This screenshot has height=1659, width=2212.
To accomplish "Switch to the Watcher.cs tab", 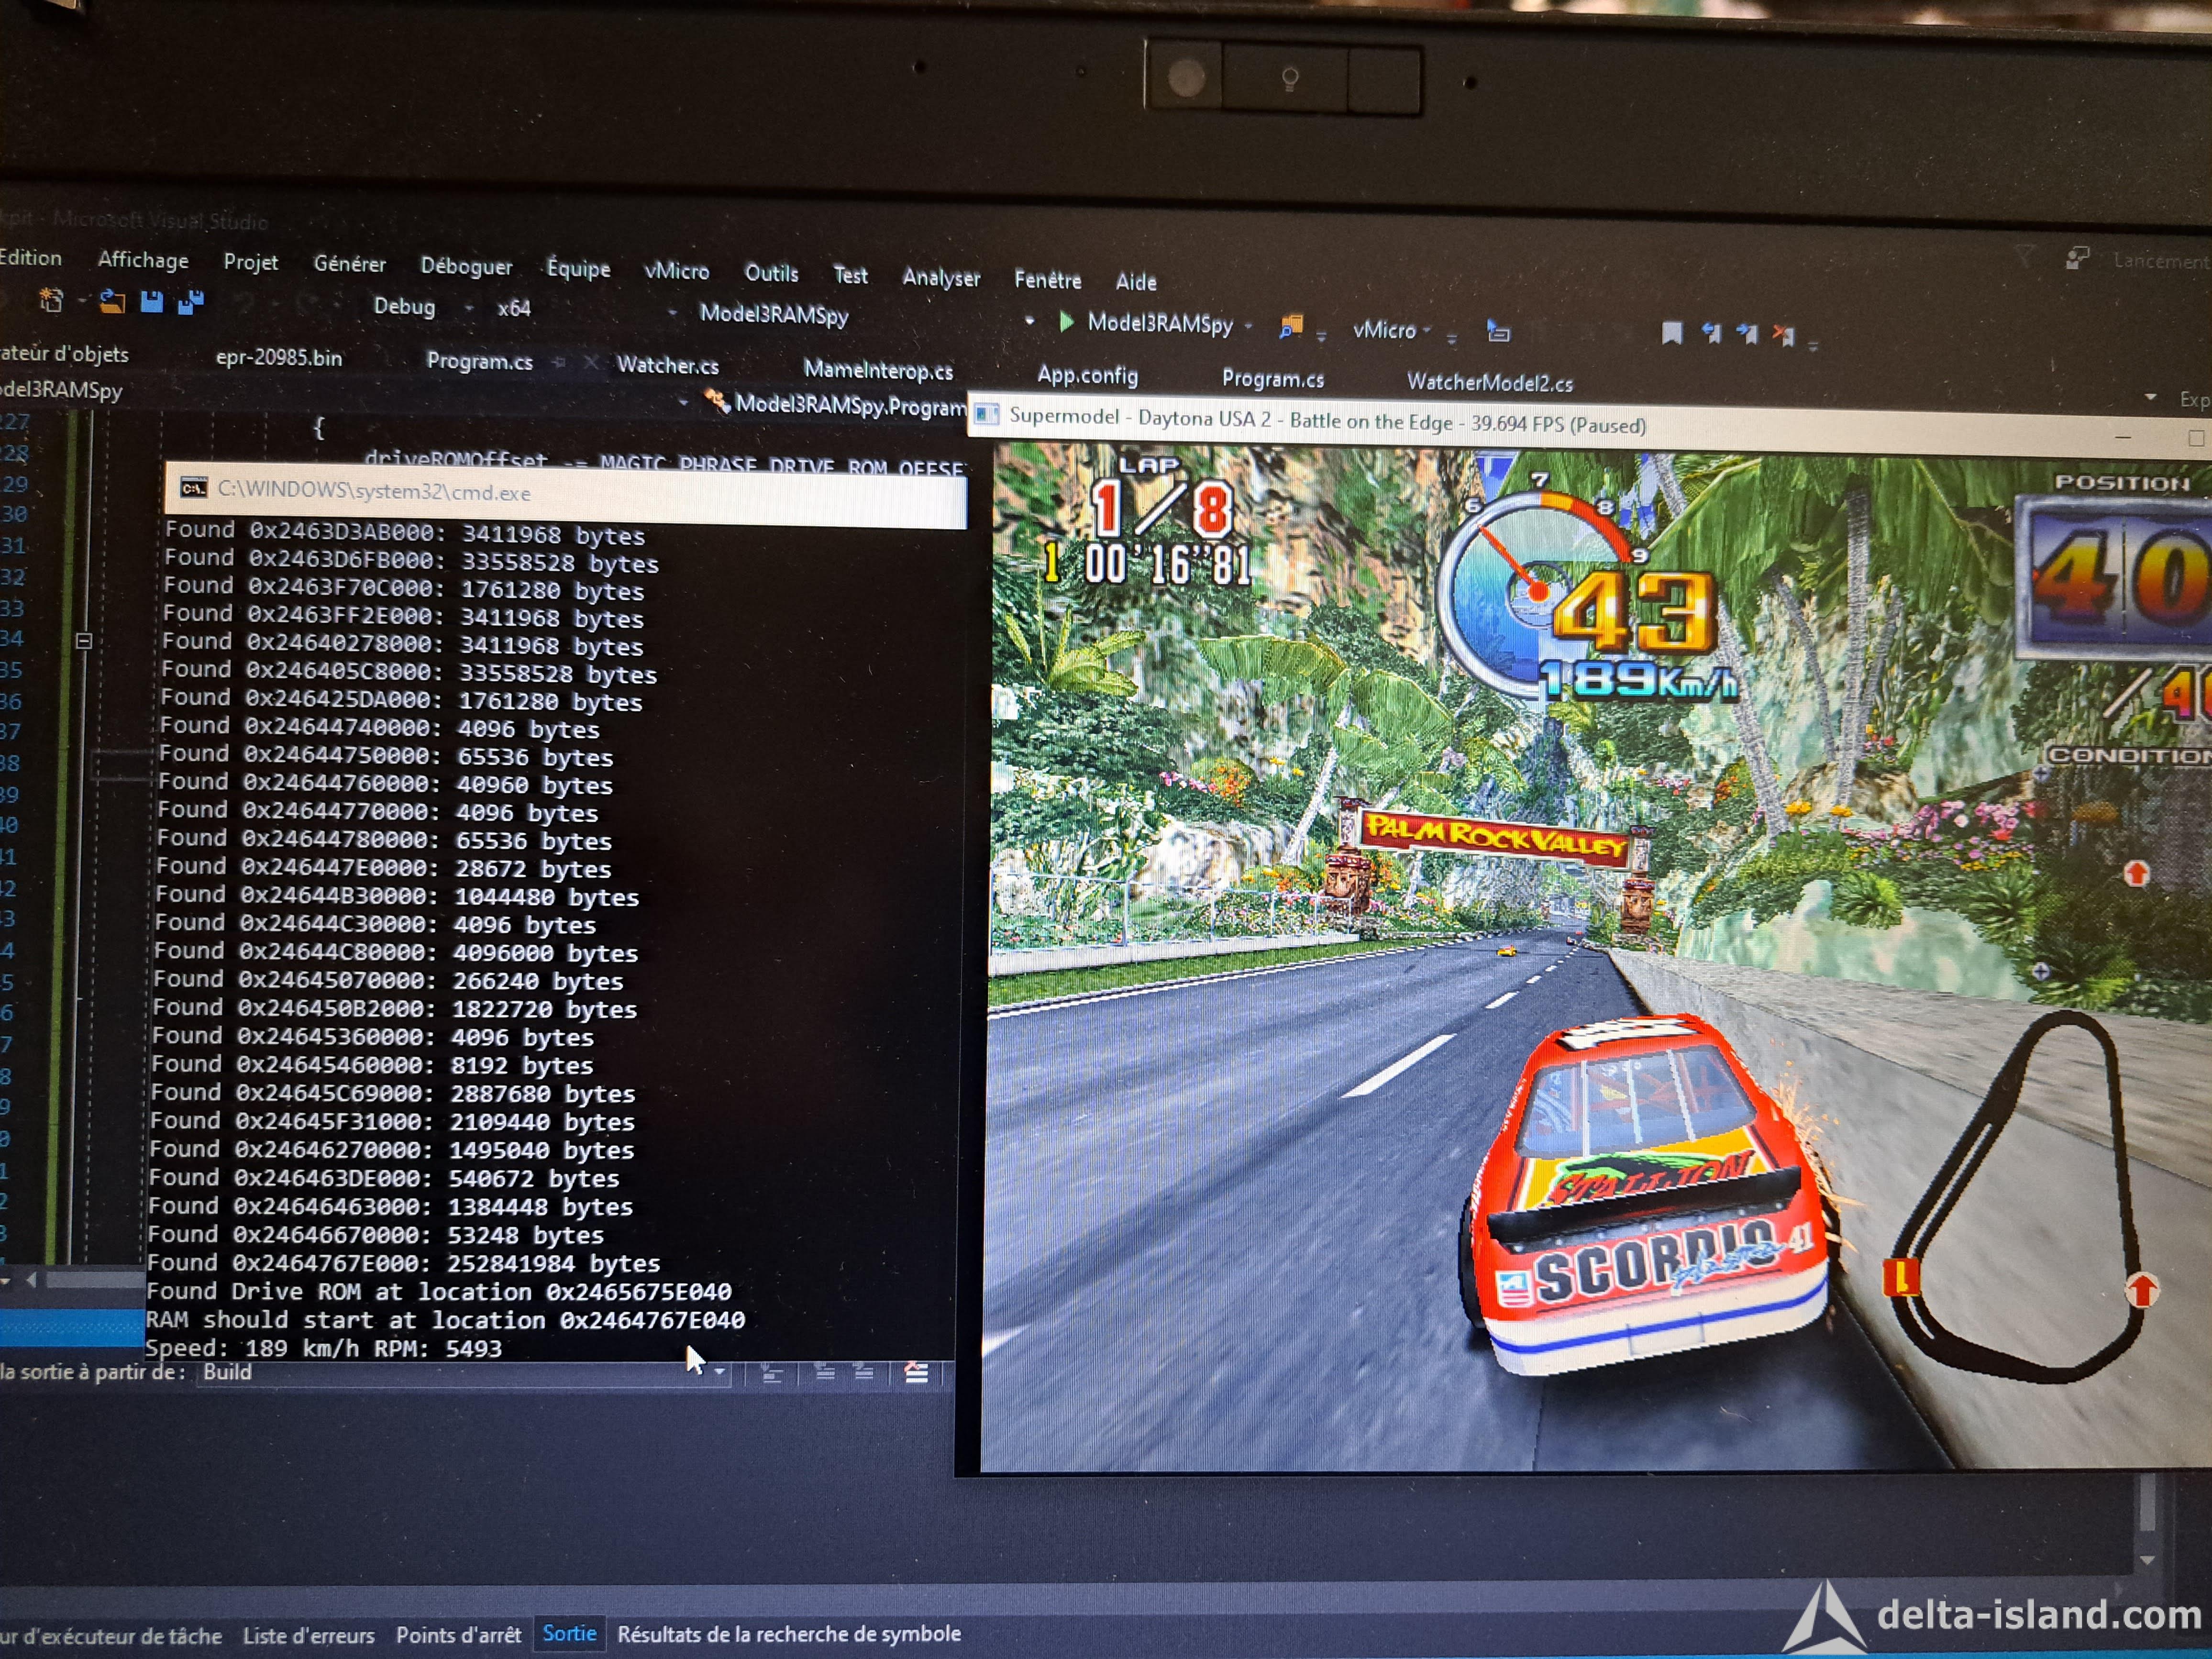I will click(667, 365).
